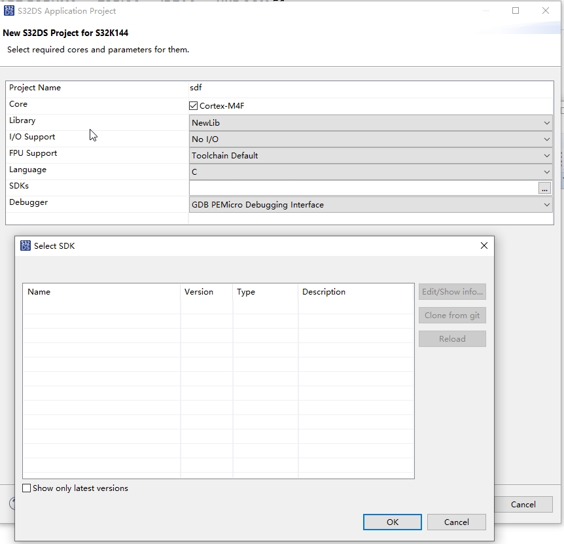Open the I/O Support dropdown
Image resolution: width=564 pixels, height=544 pixels.
pos(370,139)
